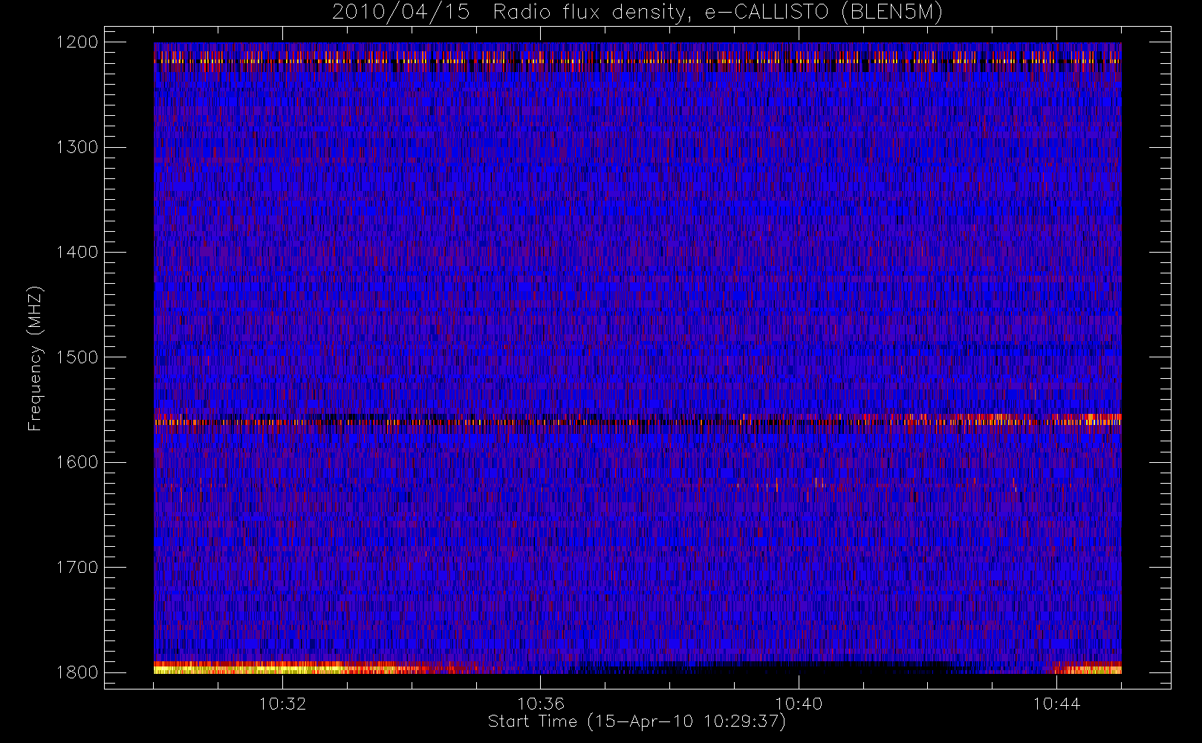This screenshot has width=1202, height=743.
Task: Click the 10:36 time tick label
Action: (541, 704)
